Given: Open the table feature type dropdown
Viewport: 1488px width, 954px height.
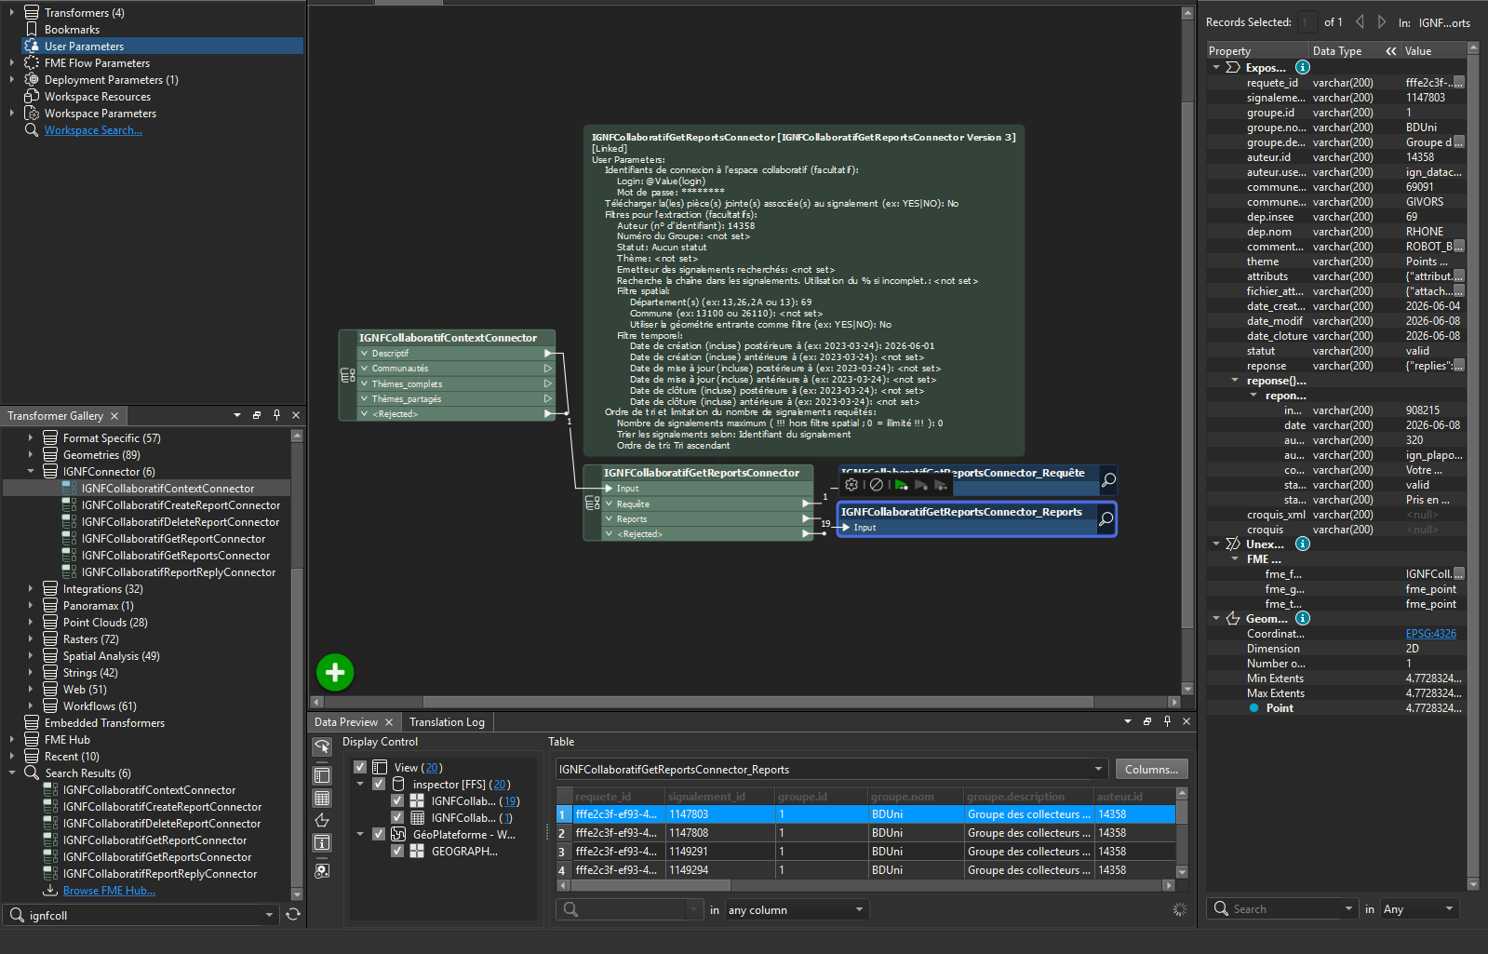Looking at the screenshot, I should 1098,769.
